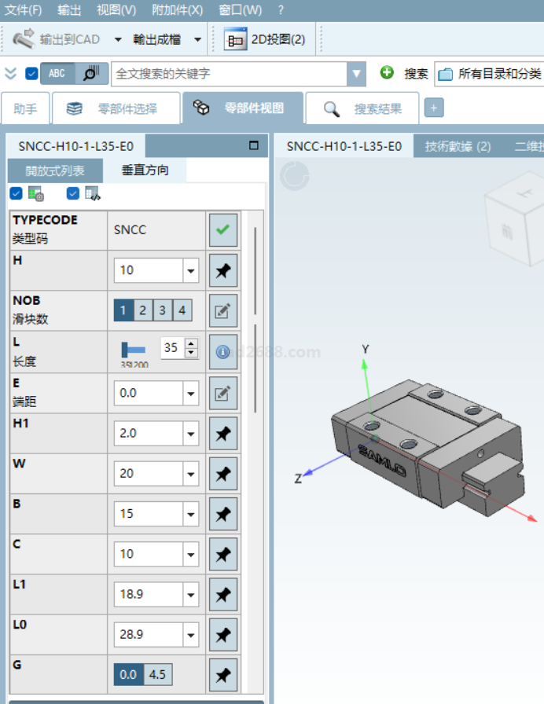Click the edit icon in the E row
The height and width of the screenshot is (704, 544).
[x=223, y=393]
